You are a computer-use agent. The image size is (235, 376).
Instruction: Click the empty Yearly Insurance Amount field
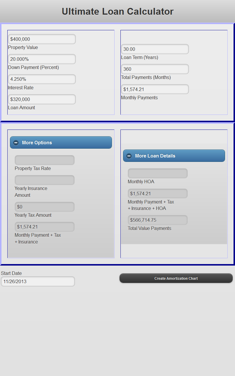(x=45, y=180)
